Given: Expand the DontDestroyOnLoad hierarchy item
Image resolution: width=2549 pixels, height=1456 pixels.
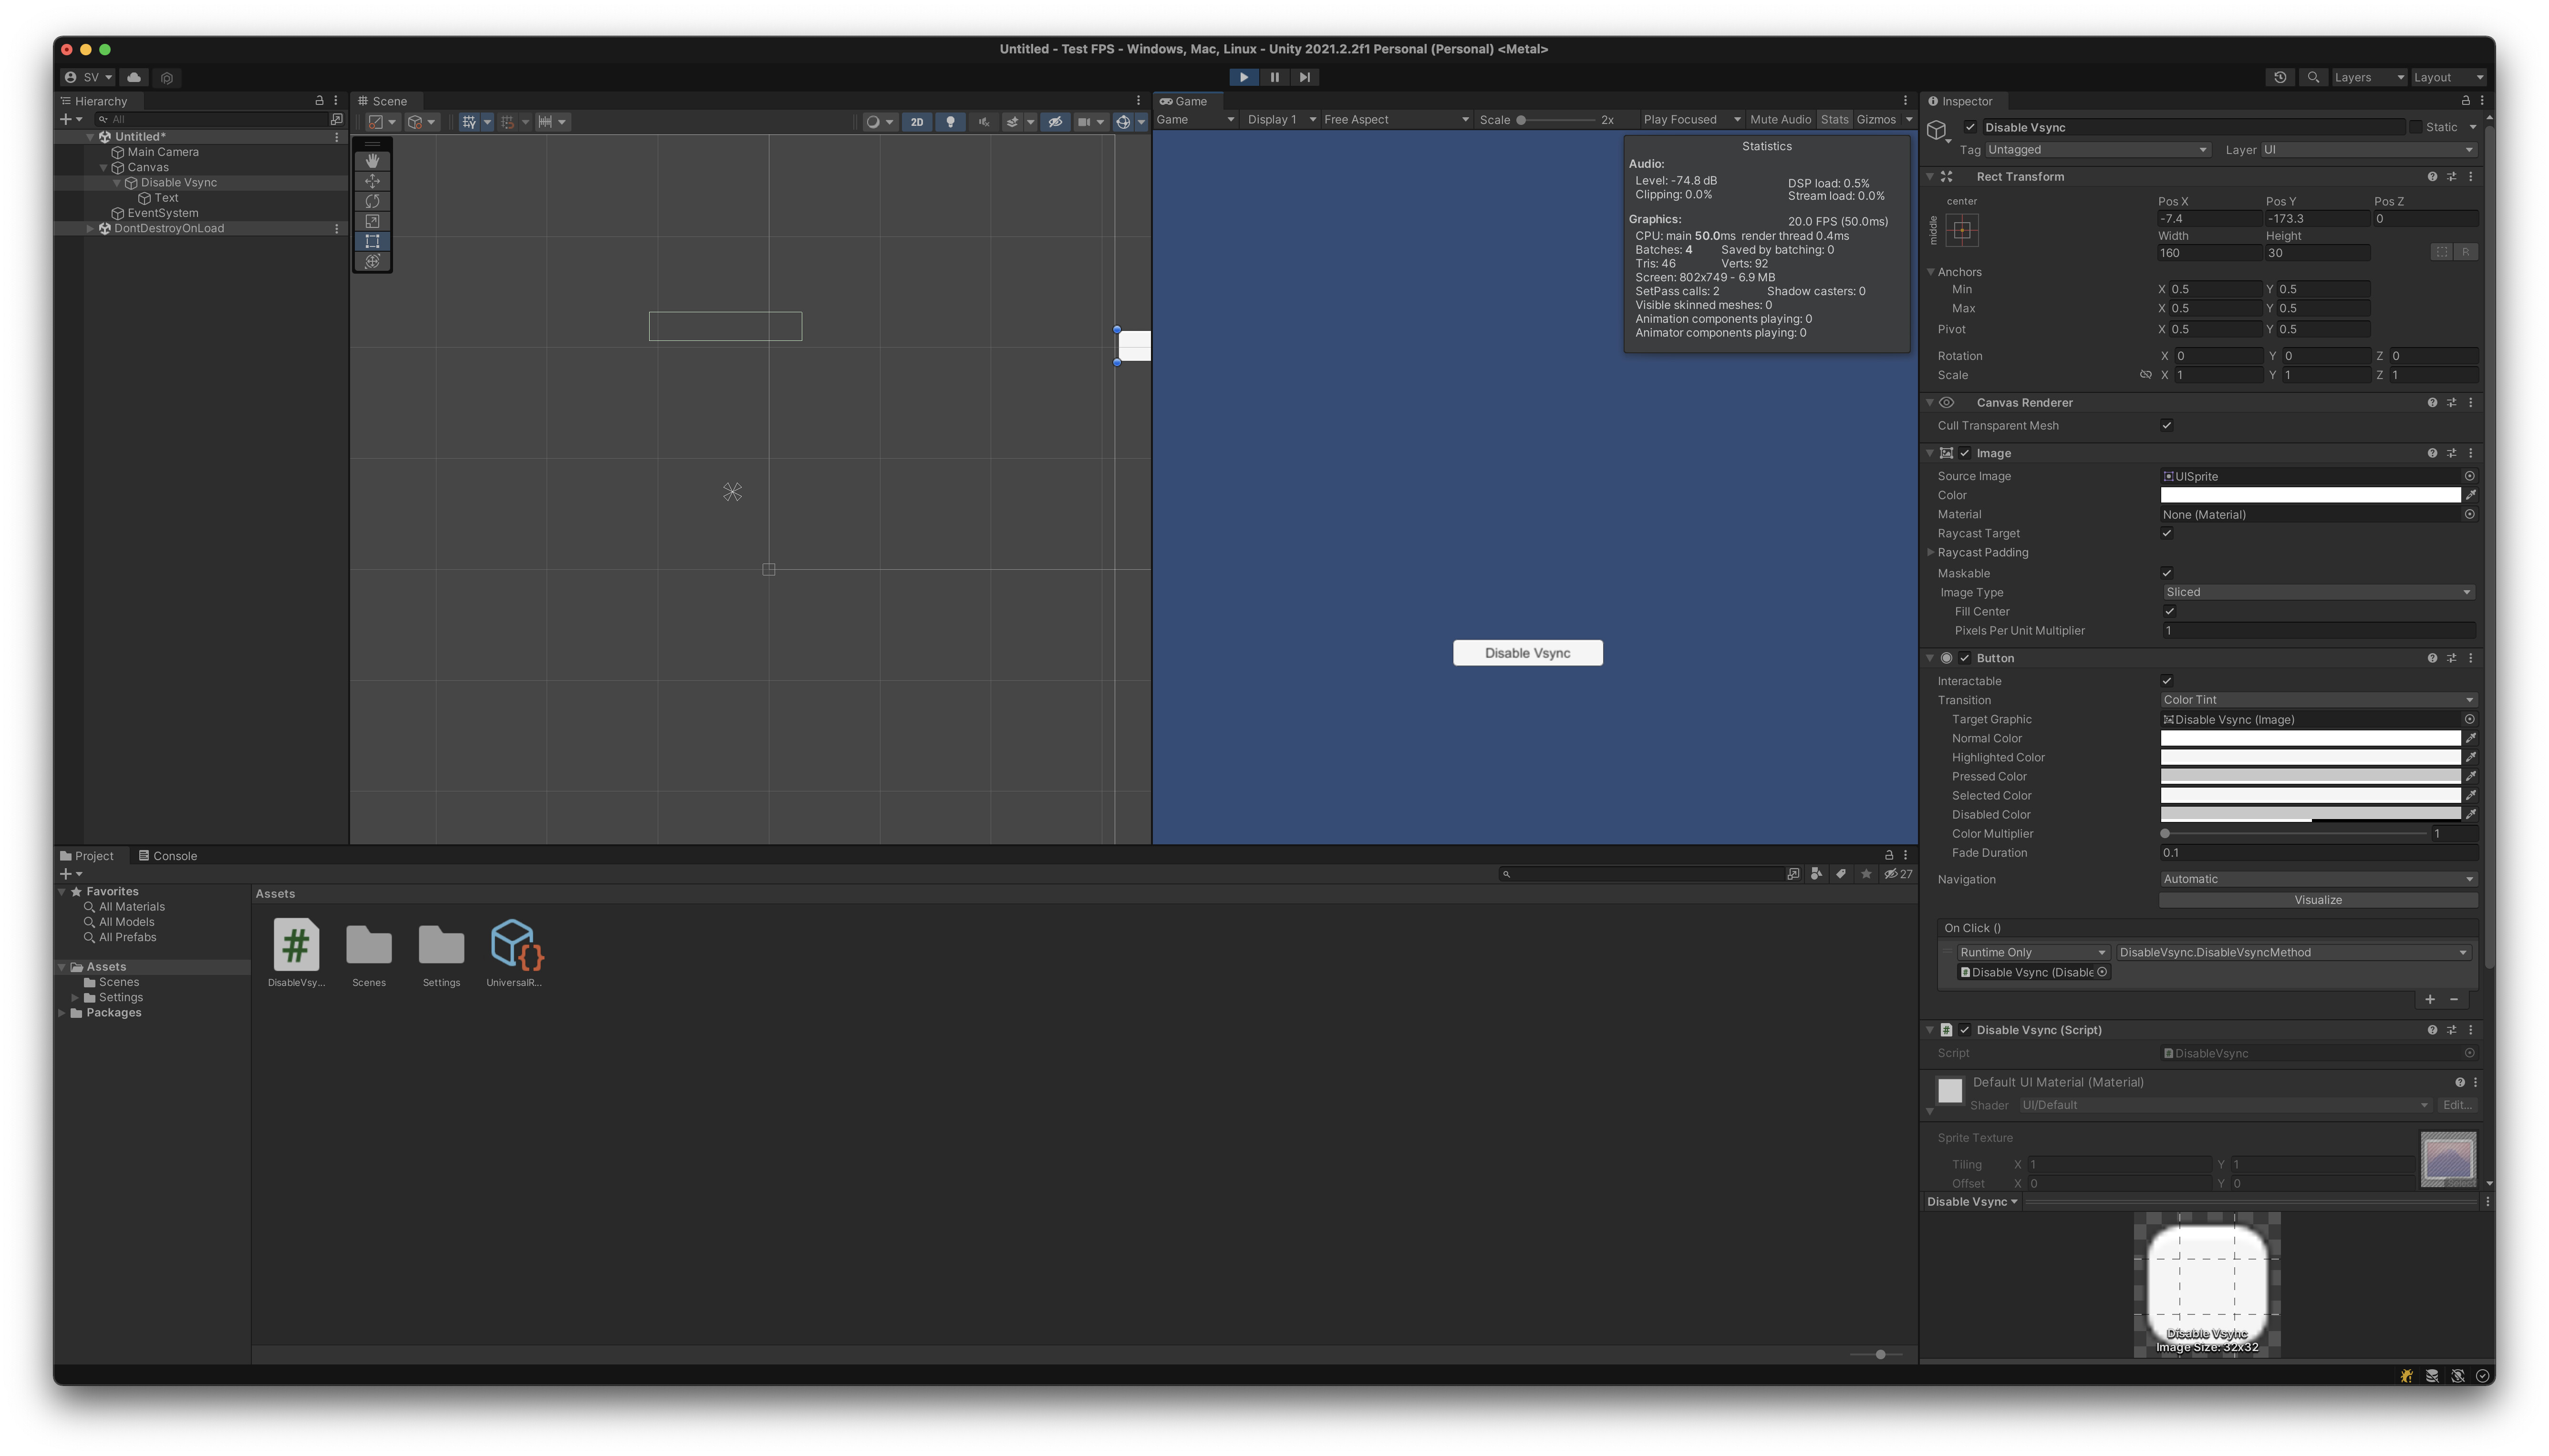Looking at the screenshot, I should (91, 228).
